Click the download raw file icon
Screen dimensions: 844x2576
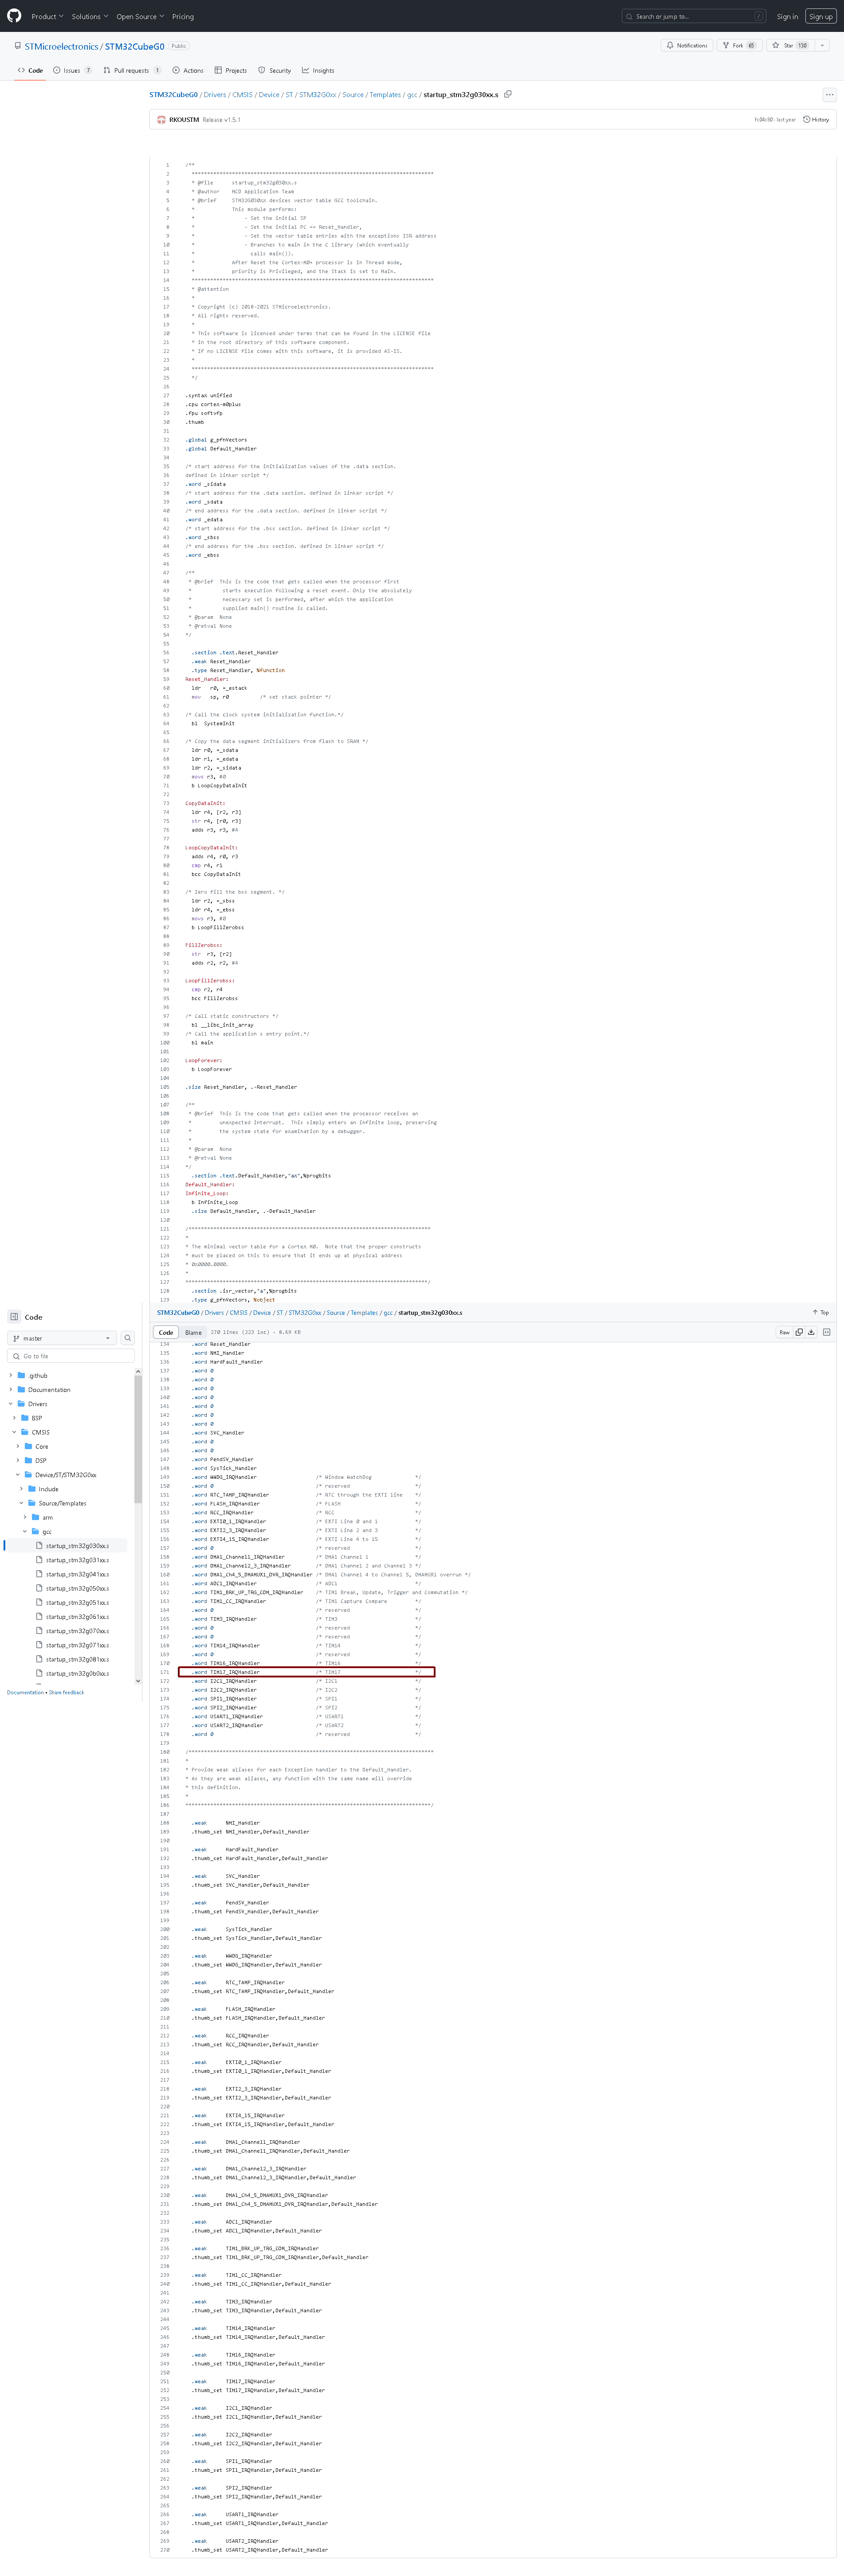tap(811, 1332)
